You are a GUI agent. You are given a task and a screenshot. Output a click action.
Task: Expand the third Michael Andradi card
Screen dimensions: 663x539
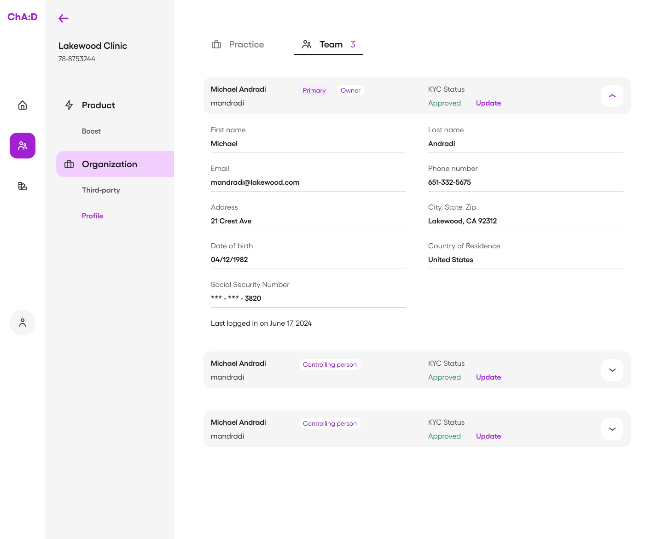612,429
